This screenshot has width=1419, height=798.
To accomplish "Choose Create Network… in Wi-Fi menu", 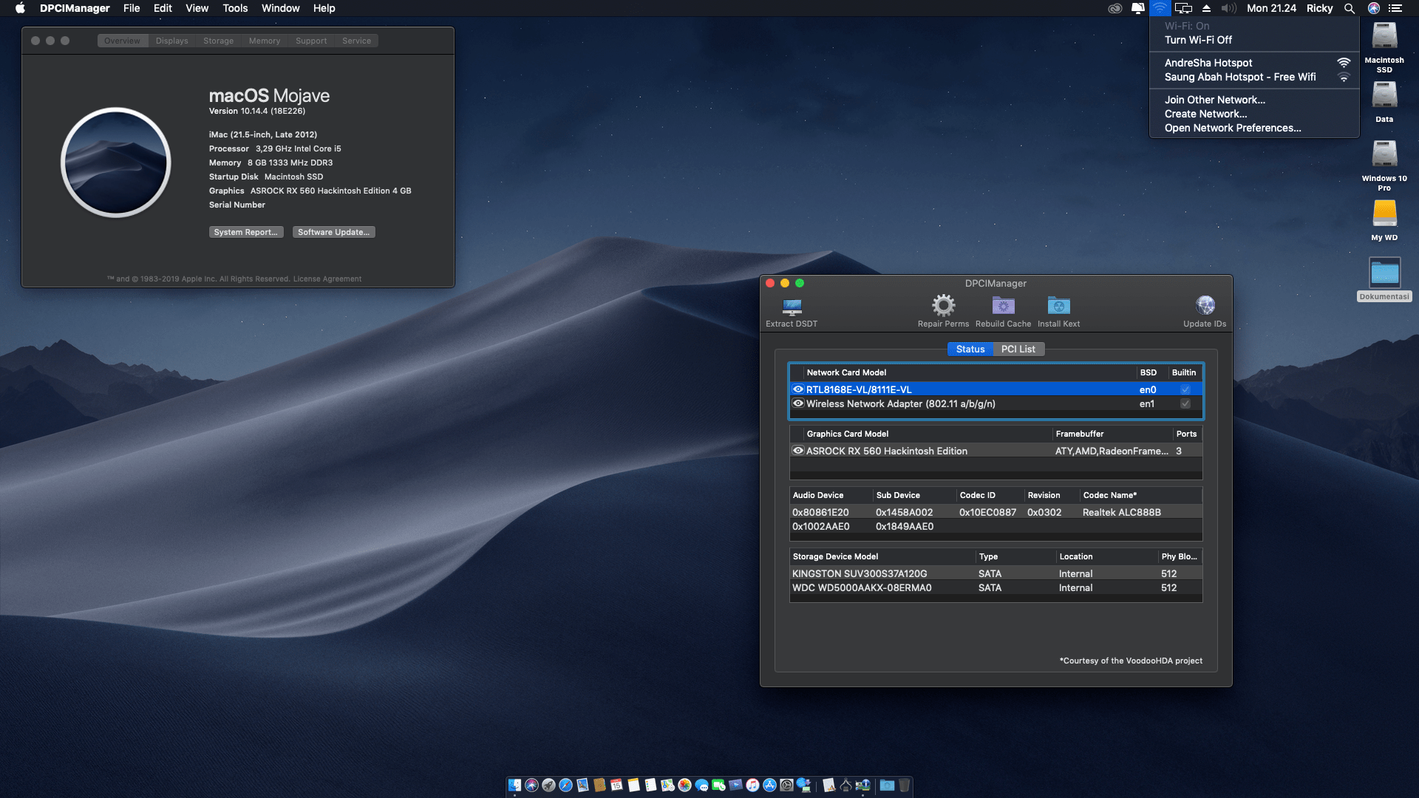I will 1254,114.
